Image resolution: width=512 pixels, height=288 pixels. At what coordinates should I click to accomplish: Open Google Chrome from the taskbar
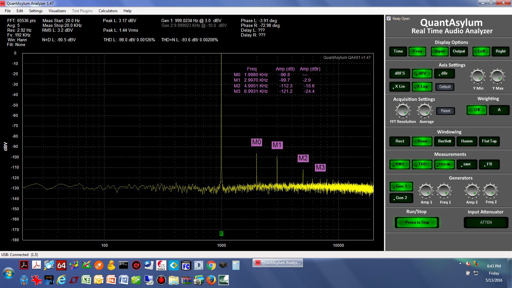coord(211,265)
